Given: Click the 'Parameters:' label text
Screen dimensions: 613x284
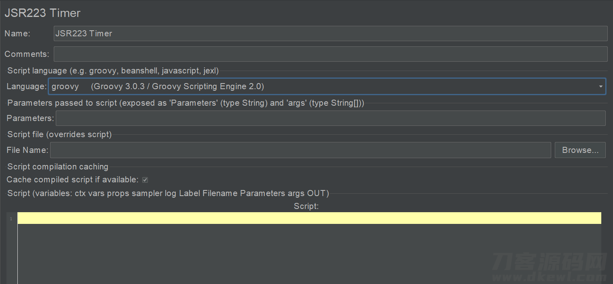Looking at the screenshot, I should coord(30,118).
